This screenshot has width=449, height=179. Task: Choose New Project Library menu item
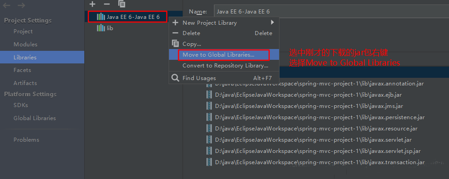click(224, 22)
